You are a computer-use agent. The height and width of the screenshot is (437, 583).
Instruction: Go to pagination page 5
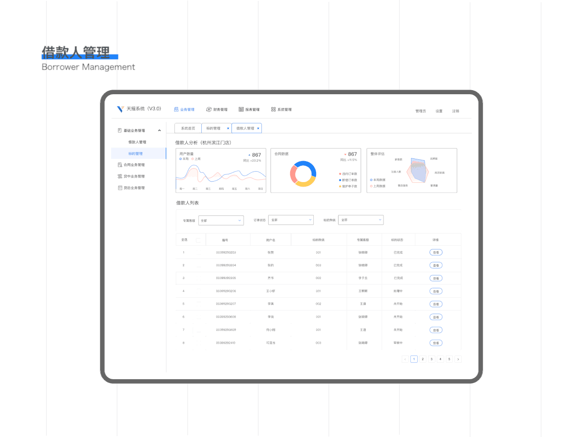click(x=449, y=359)
